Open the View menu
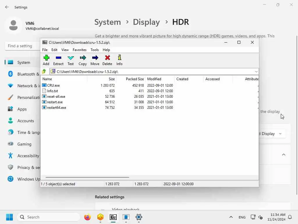Viewport: 298px width, 224px height. point(65,50)
